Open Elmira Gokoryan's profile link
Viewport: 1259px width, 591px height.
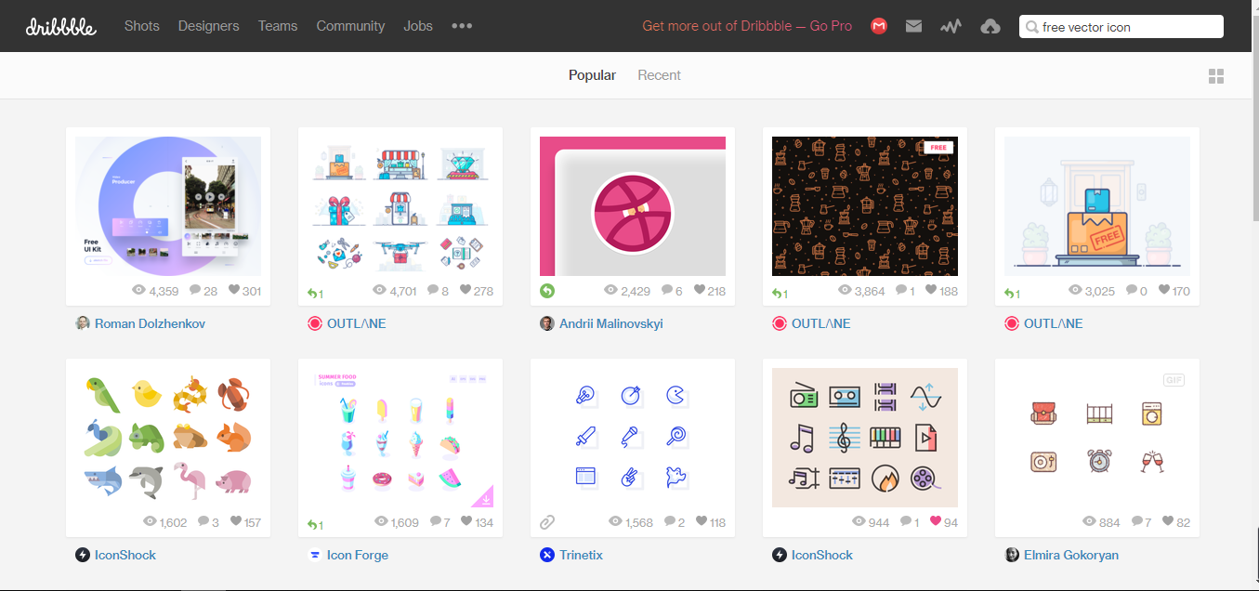click(x=1071, y=555)
